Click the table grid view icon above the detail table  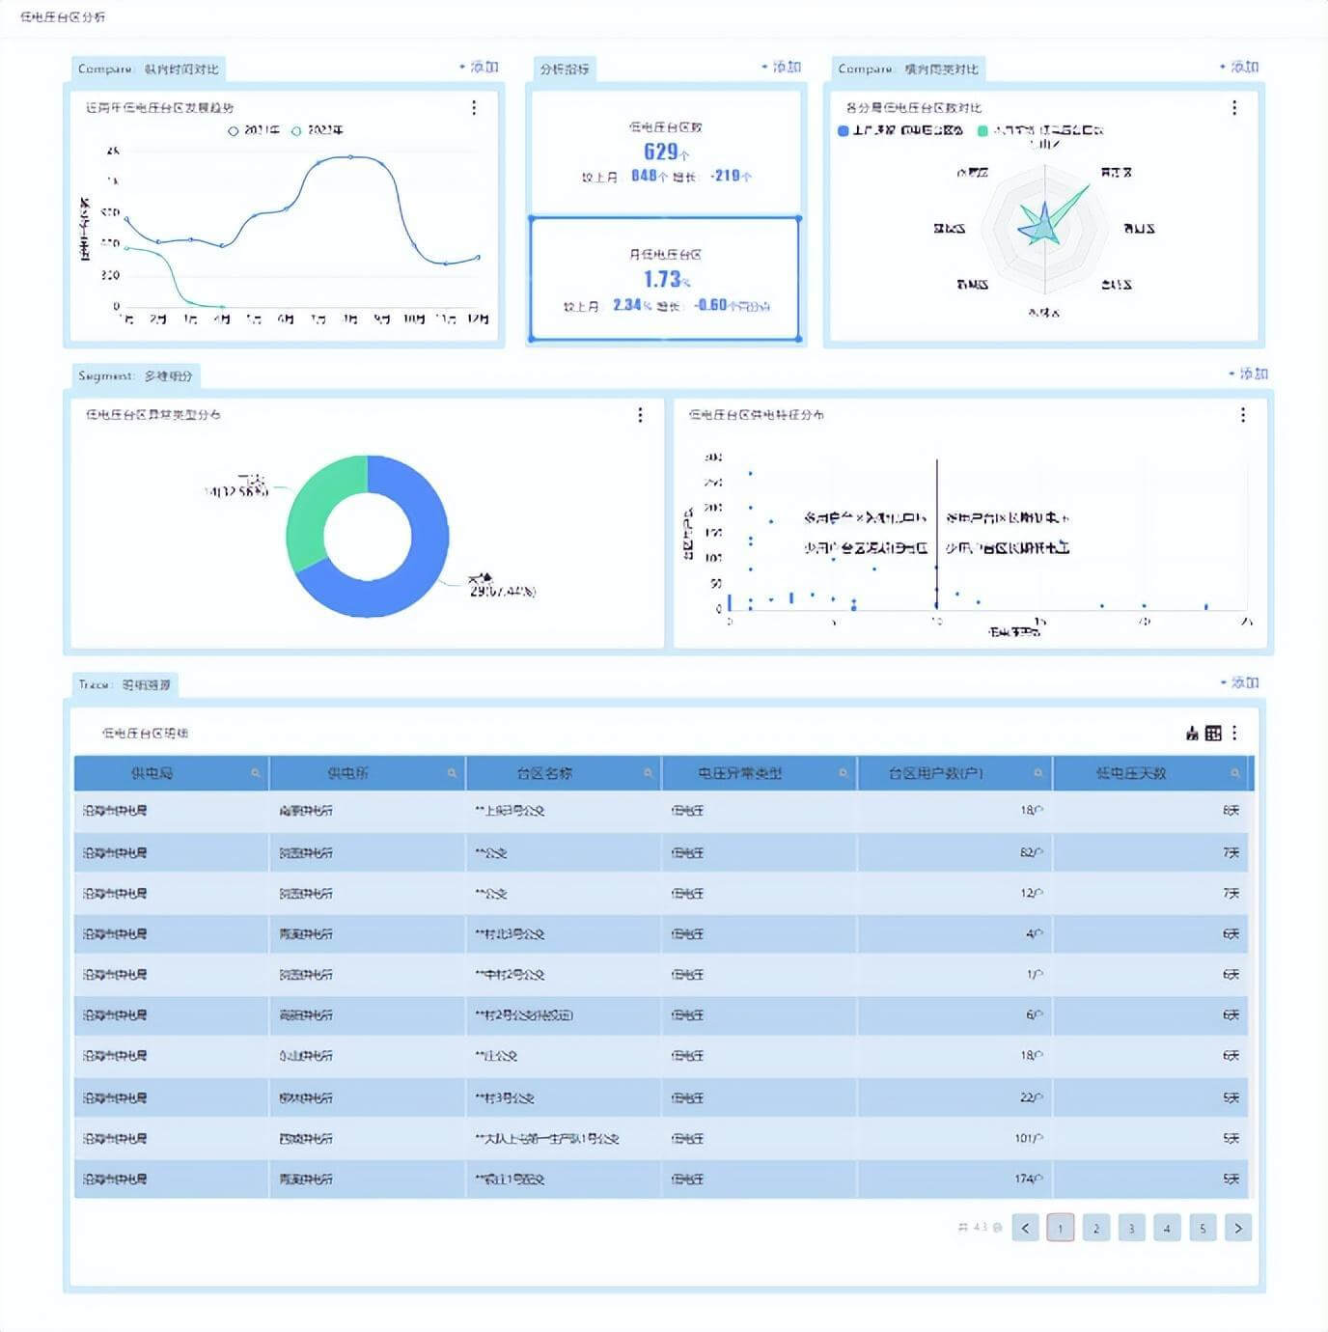coord(1214,734)
